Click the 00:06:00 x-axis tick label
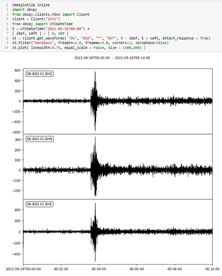222x276 pixels. 137,269
